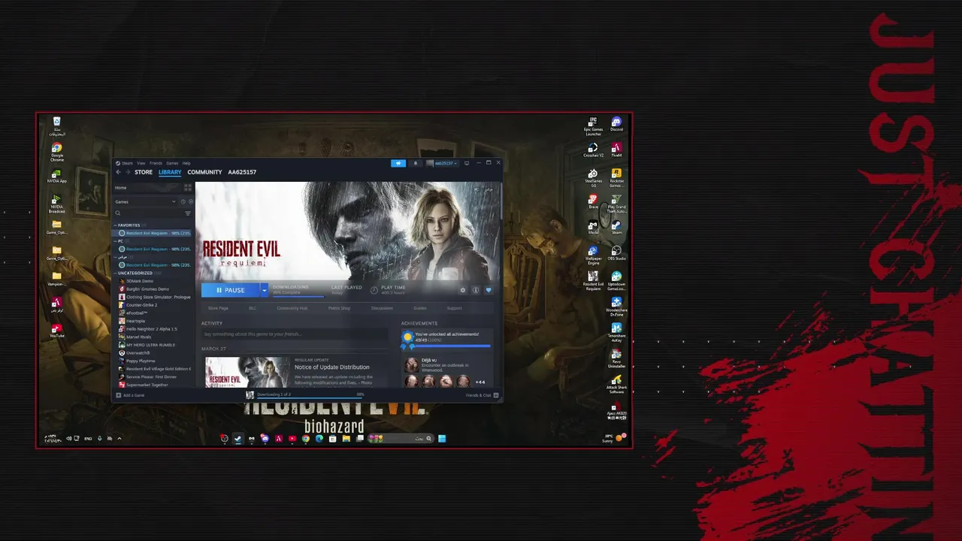
Task: Open recent games clock filter
Action: [183, 201]
